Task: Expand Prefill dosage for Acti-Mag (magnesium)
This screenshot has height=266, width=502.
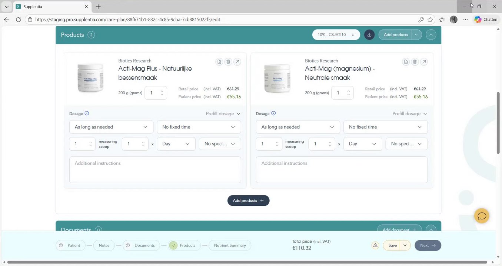Action: [410, 114]
